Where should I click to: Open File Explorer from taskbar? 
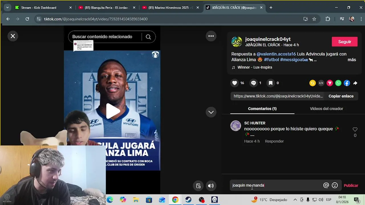[x=136, y=200]
